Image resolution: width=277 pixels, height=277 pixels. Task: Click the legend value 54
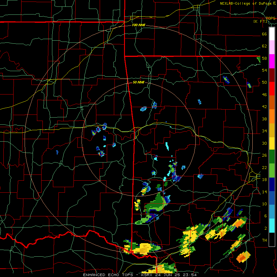point(264,70)
